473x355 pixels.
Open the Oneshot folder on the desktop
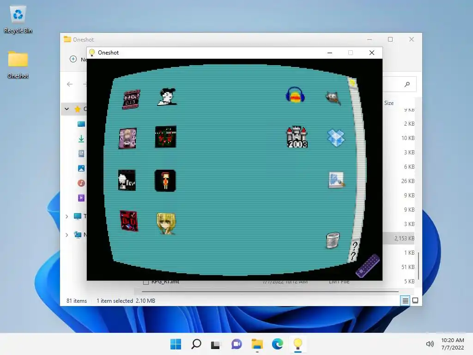[x=18, y=65]
